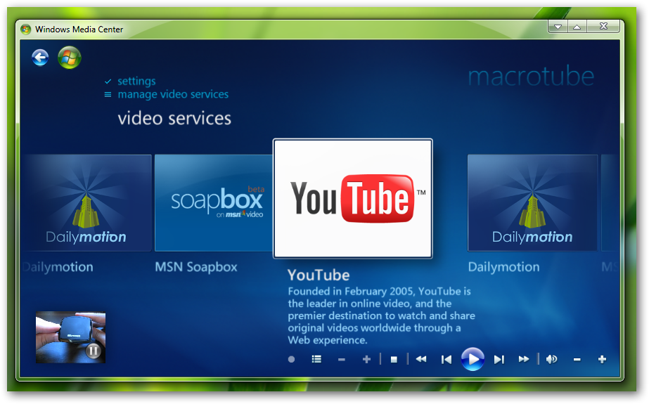Increase volume with the plus button
This screenshot has height=404, width=649.
602,359
